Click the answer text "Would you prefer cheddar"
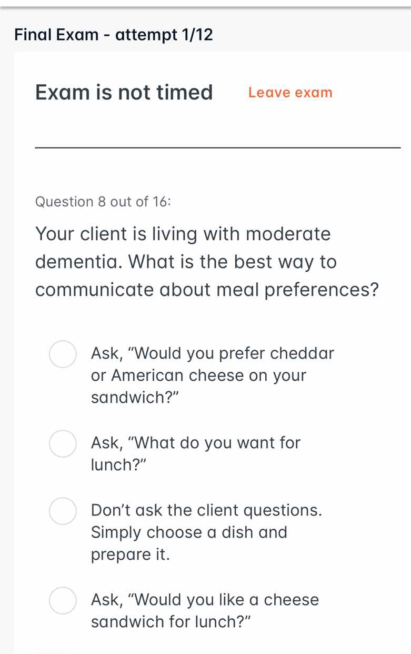Image resolution: width=411 pixels, height=654 pixels. click(x=212, y=353)
